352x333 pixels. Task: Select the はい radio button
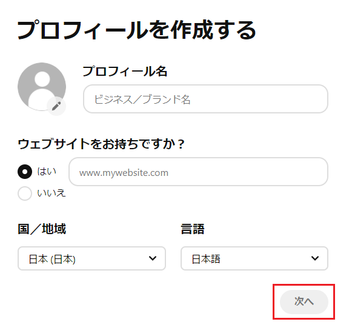pyautogui.click(x=25, y=172)
